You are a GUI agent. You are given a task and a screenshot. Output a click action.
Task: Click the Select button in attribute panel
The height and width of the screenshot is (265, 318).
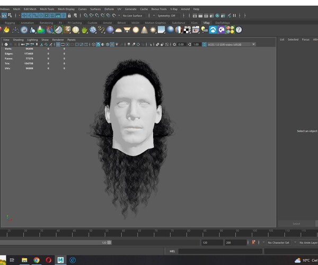click(296, 224)
